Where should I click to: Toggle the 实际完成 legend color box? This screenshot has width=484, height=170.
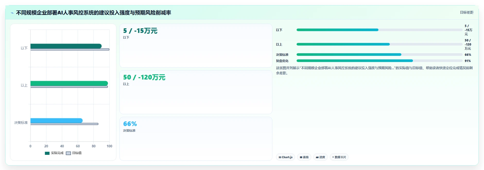pyautogui.click(x=47, y=153)
